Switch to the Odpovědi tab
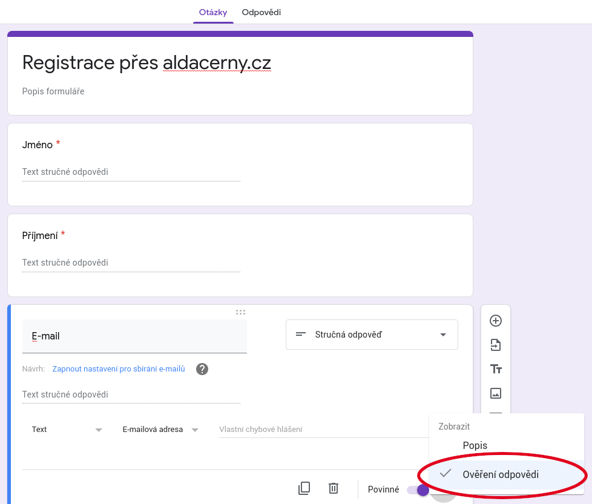This screenshot has height=504, width=592. pos(261,13)
